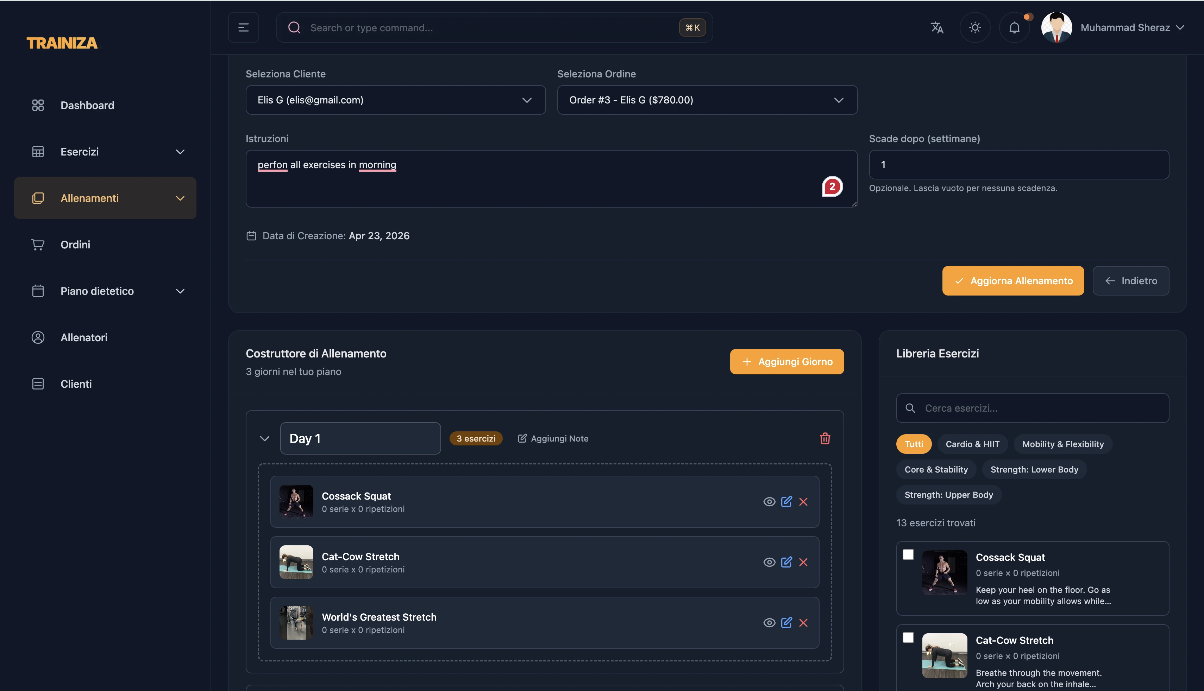Click Aggiungi Giorno button
The image size is (1204, 691).
coord(787,362)
